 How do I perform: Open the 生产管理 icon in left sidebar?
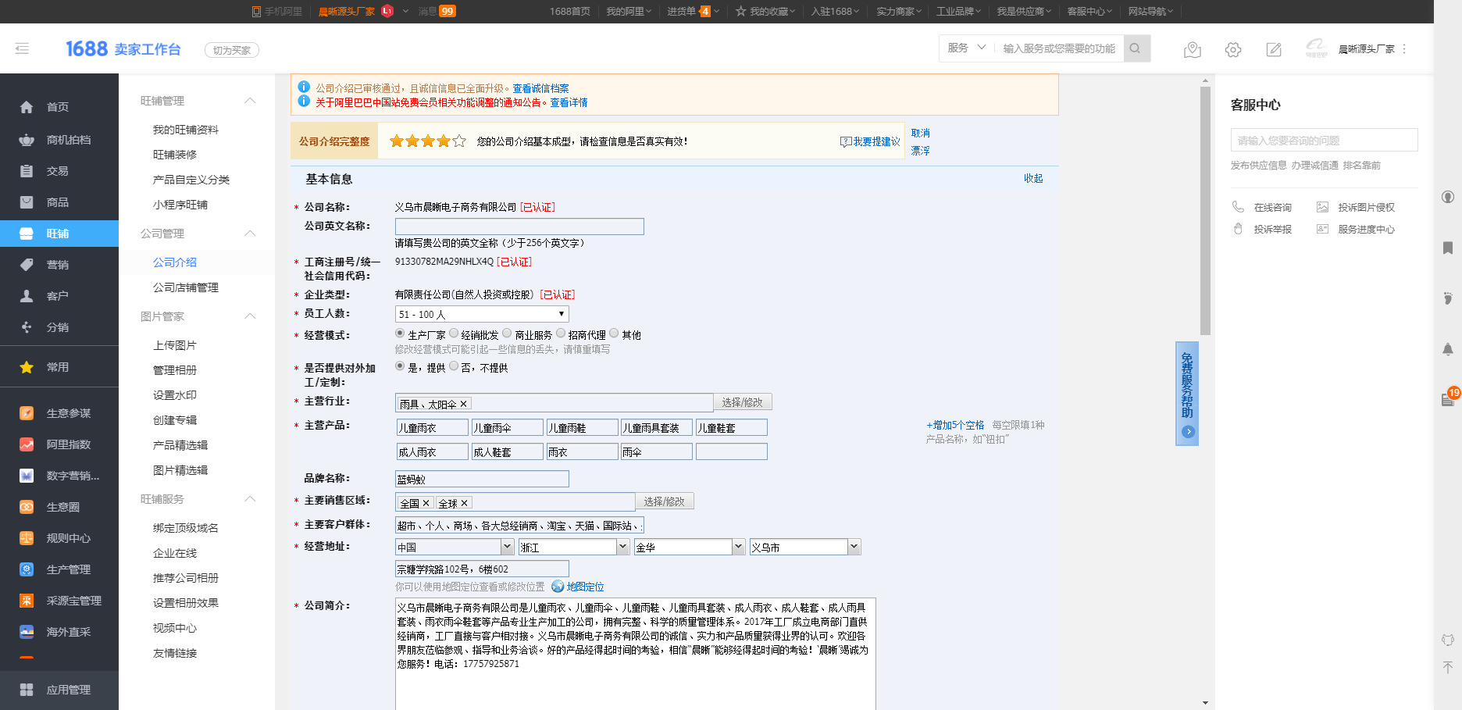tap(27, 569)
